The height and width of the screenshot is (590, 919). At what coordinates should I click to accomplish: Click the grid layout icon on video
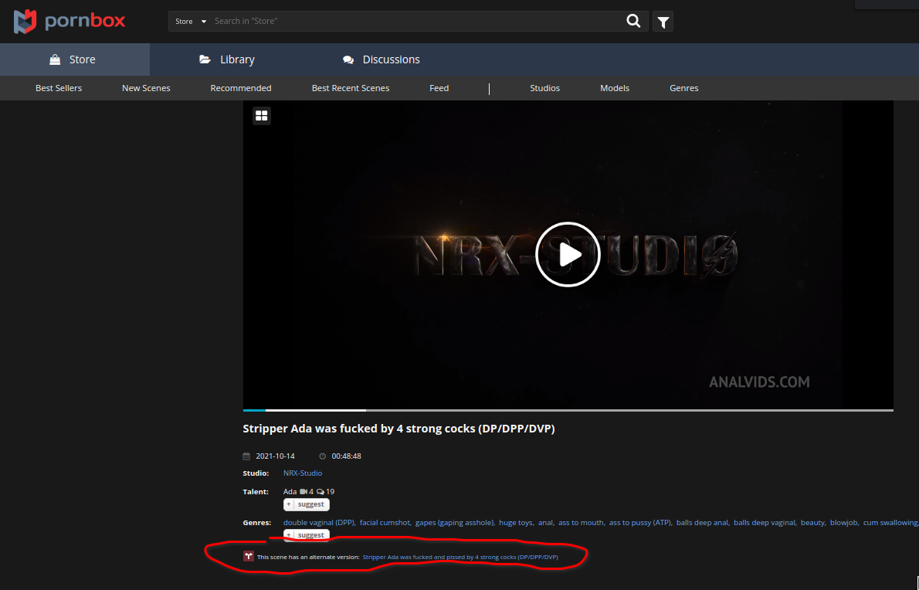pyautogui.click(x=262, y=116)
